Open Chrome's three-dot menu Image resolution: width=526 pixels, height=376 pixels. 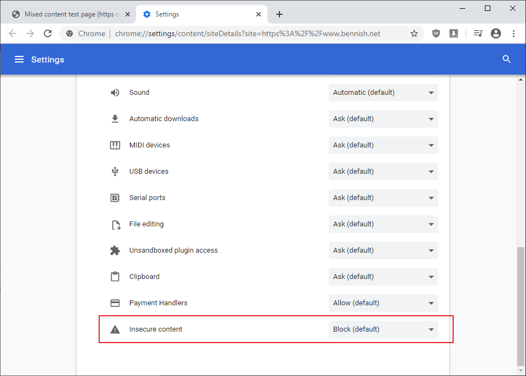pyautogui.click(x=513, y=33)
